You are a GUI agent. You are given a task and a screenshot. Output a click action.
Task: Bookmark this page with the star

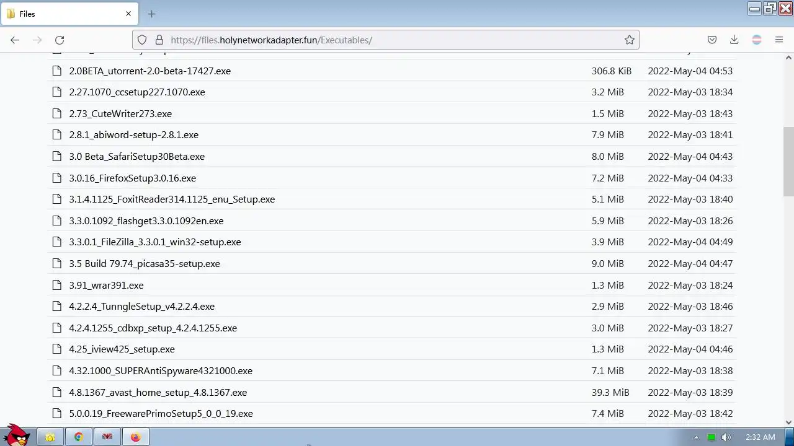630,40
